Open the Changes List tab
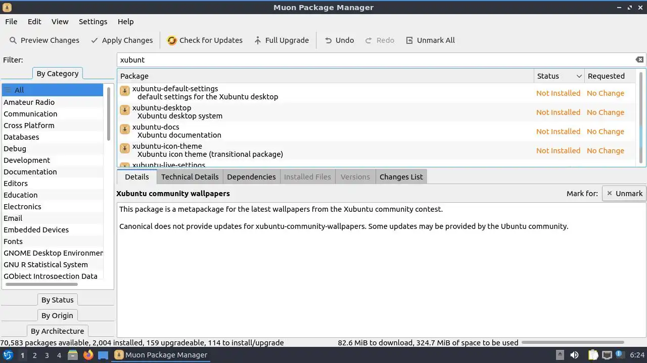Viewport: 647px width, 363px height. 401,177
